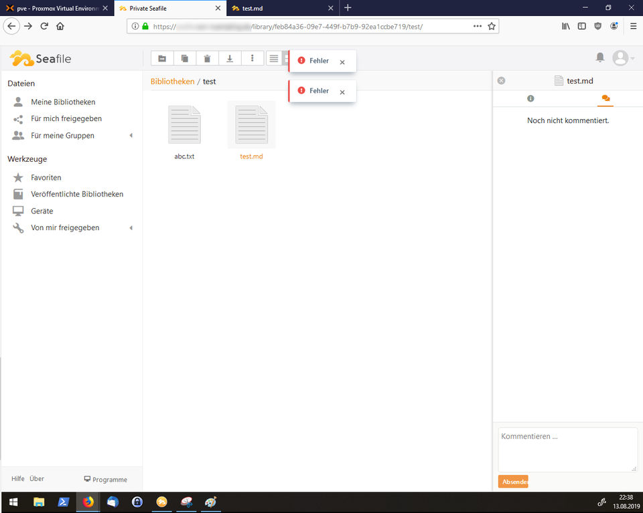Go to the browser home page
The height and width of the screenshot is (513, 643).
(x=60, y=26)
